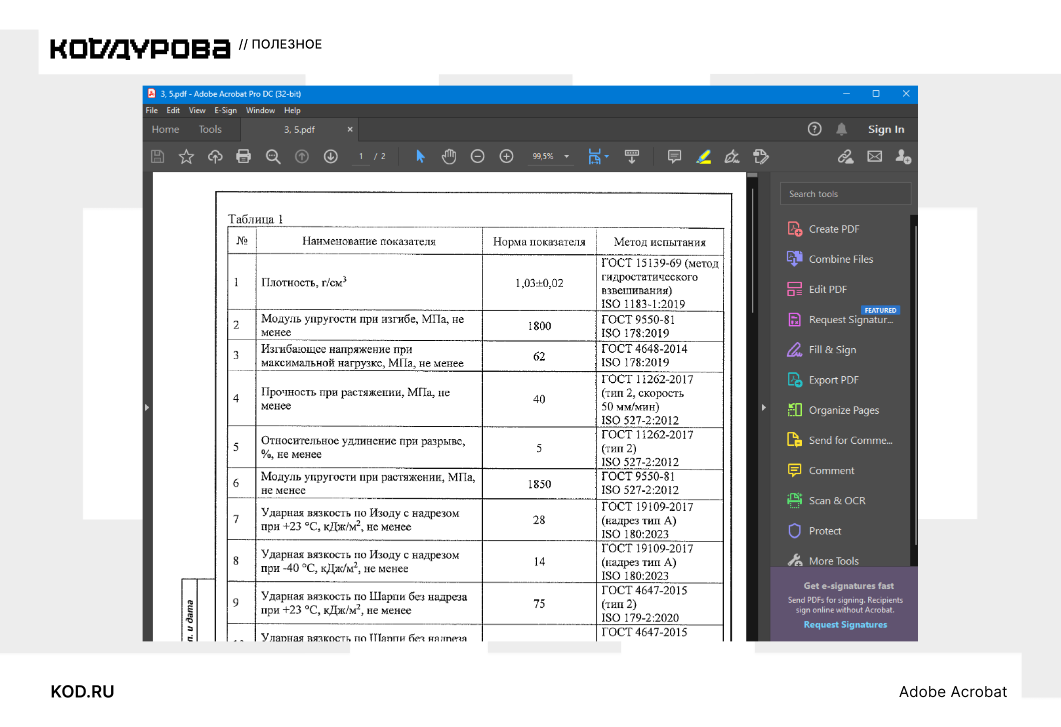
Task: Go to previous page arrow
Action: pyautogui.click(x=302, y=157)
